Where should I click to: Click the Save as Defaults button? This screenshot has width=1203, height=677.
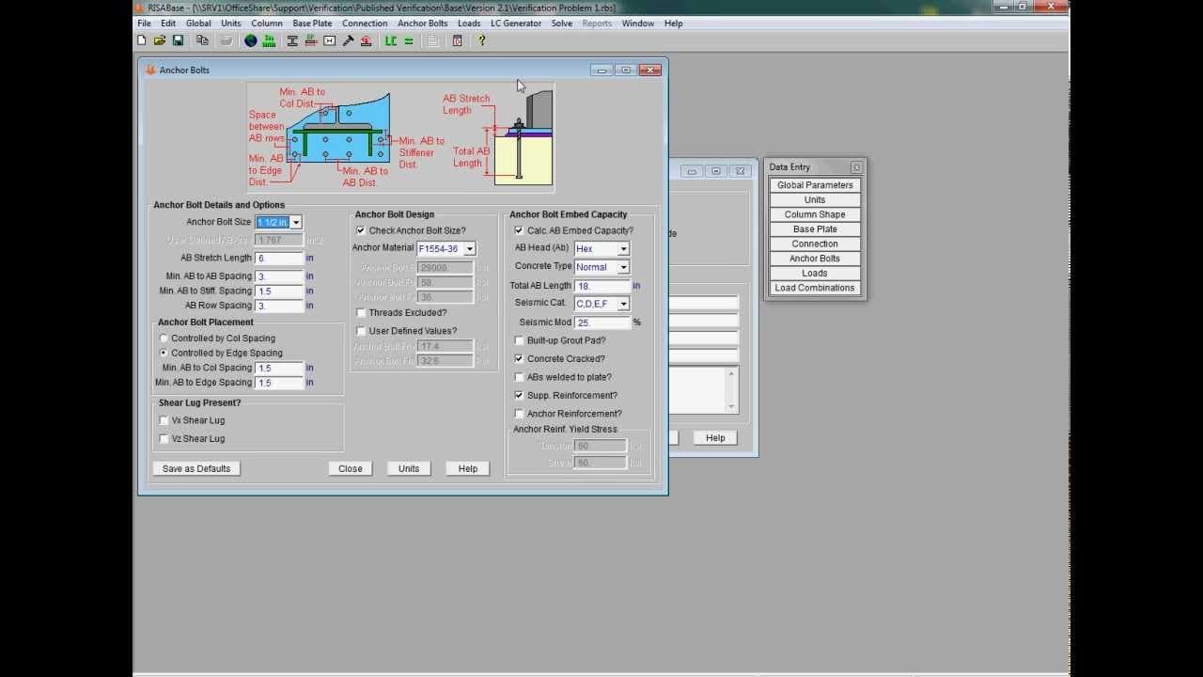(196, 468)
